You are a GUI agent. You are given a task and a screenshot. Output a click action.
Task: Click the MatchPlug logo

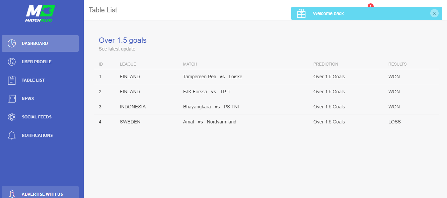tap(40, 13)
